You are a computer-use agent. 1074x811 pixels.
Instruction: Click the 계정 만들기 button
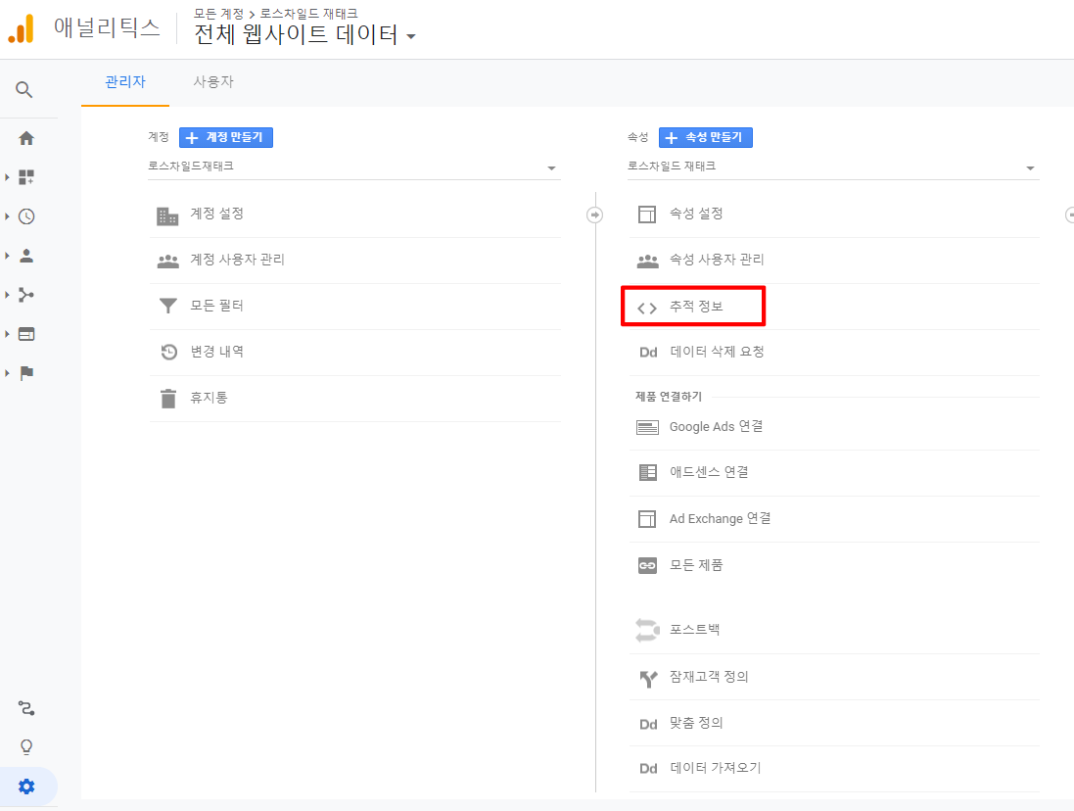coord(226,136)
